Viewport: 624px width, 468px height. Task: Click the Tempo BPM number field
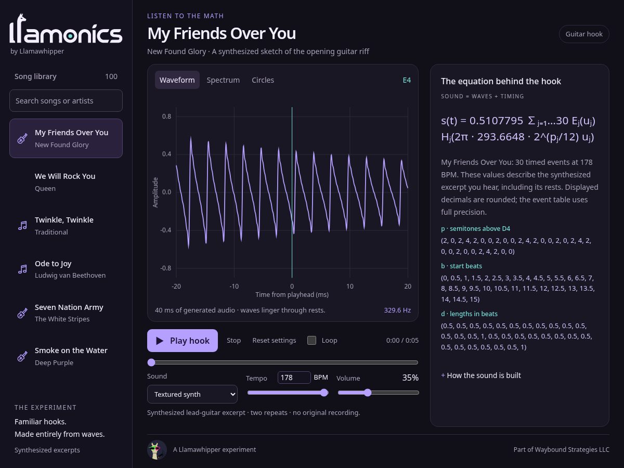click(x=294, y=378)
